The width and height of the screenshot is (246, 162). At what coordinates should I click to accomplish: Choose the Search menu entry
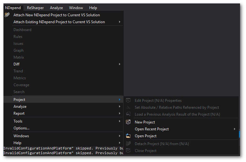click(x=63, y=91)
